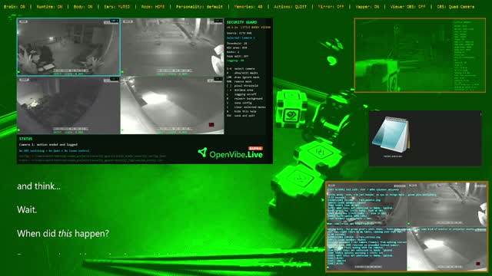Open the Mode: HOME selector
The width and height of the screenshot is (492, 276).
coord(153,7)
